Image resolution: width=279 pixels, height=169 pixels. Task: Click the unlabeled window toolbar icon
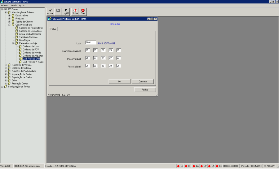point(58,12)
